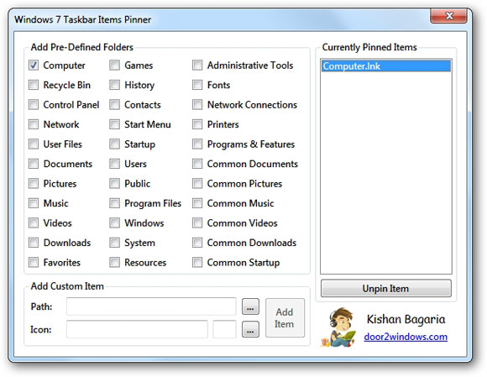The image size is (487, 377).
Task: Select Computer.lnk in pinned items list
Action: click(x=386, y=65)
